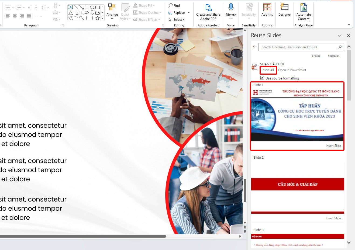
Task: Toggle Center paragraph alignment
Action: tap(15, 16)
